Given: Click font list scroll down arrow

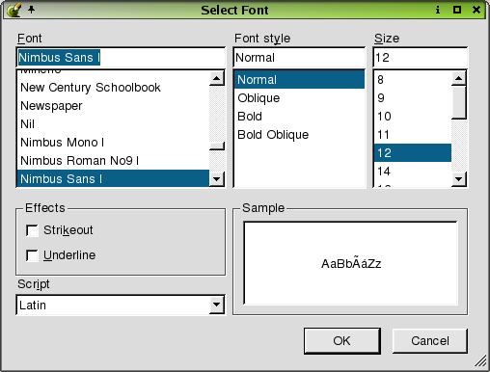Looking at the screenshot, I should [217, 178].
